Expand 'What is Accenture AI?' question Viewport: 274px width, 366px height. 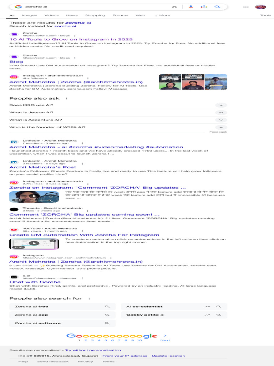[118, 120]
